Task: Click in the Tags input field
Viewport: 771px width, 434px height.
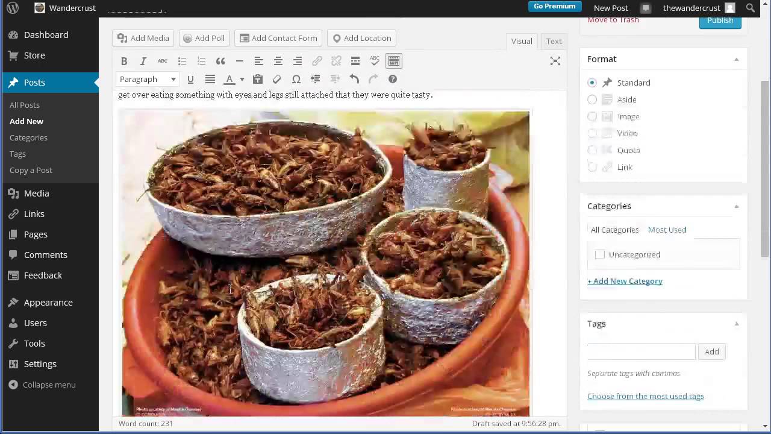Action: click(641, 351)
